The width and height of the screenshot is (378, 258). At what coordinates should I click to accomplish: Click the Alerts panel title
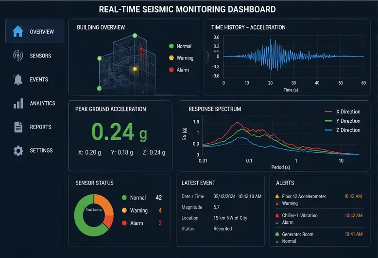pyautogui.click(x=285, y=183)
